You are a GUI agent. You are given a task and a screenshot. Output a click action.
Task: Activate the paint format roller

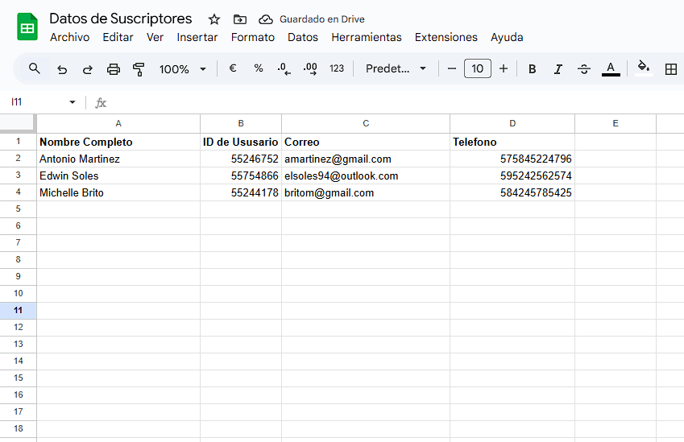pyautogui.click(x=139, y=69)
